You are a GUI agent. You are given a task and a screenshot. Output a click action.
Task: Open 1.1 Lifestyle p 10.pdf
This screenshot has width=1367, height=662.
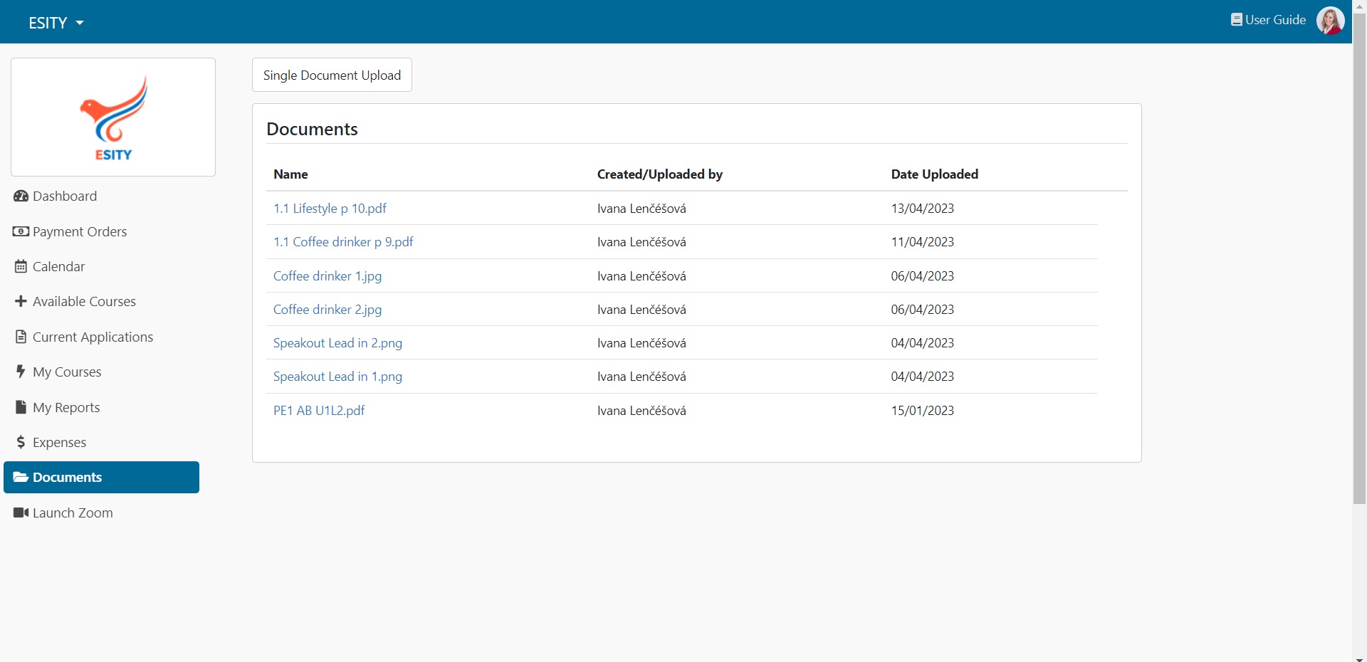click(x=330, y=209)
